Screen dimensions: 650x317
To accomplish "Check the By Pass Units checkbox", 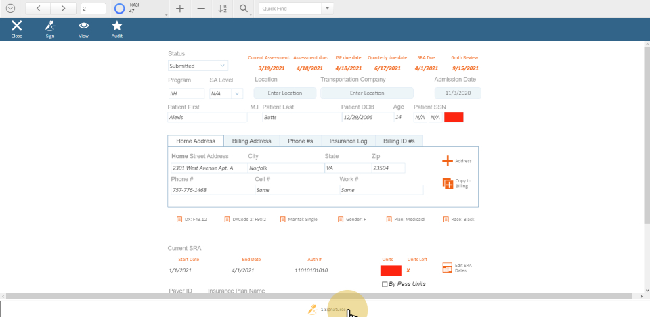I will coord(385,284).
